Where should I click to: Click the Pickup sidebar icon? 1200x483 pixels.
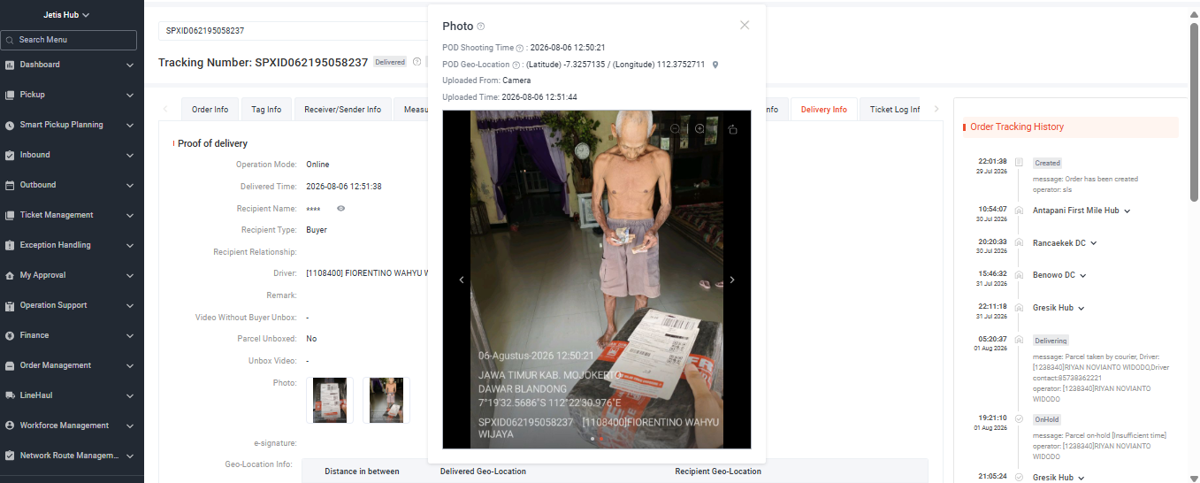[10, 95]
